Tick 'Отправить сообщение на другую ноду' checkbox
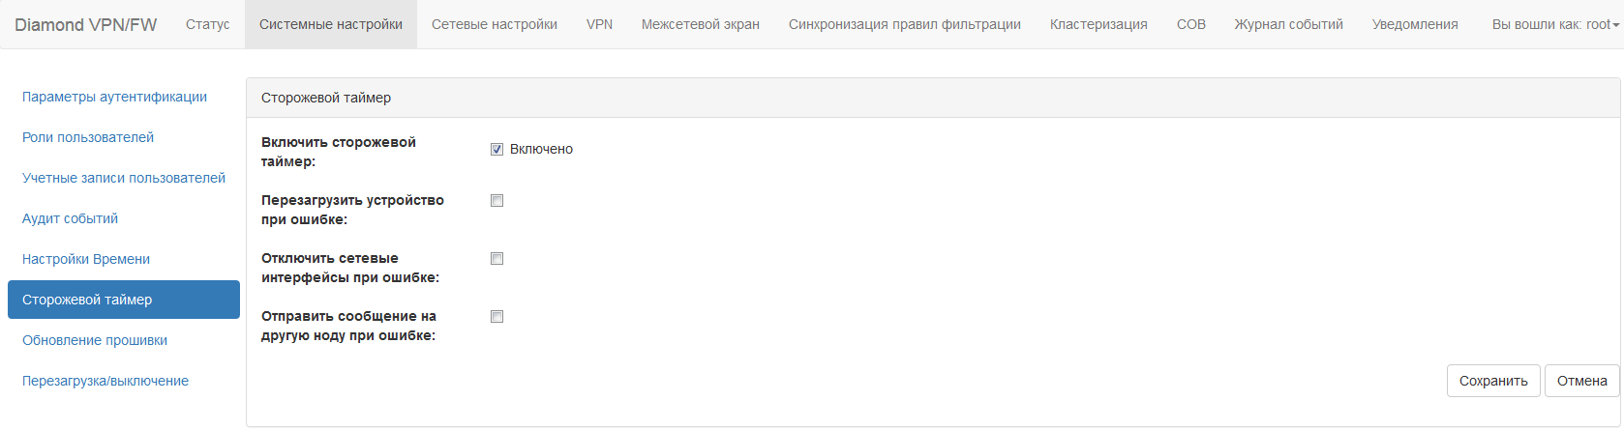 pyautogui.click(x=496, y=317)
